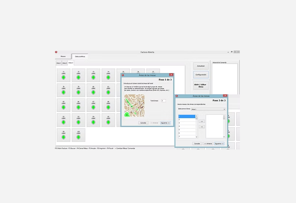Move selected table right with >> button
The height and width of the screenshot is (203, 296).
202,121
